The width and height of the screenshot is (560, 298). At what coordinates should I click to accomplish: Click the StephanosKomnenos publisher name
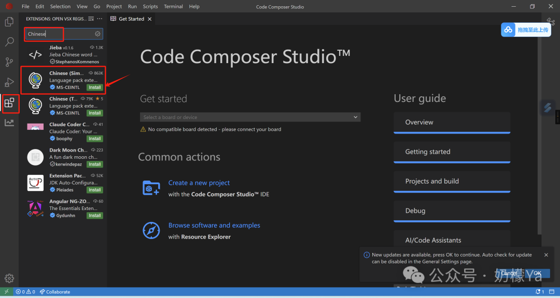(77, 62)
